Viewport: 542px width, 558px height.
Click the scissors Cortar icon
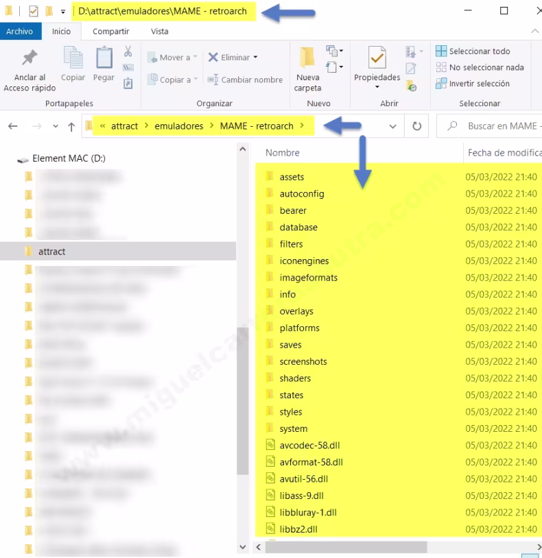(128, 51)
